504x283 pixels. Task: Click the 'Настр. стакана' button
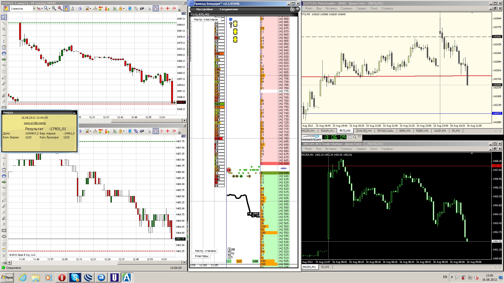pyautogui.click(x=205, y=251)
